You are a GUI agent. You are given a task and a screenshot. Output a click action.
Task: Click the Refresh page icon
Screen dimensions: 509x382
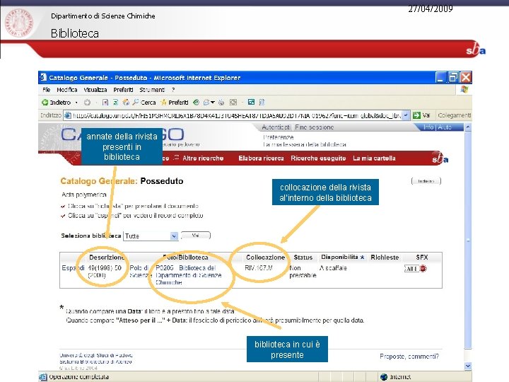pos(115,103)
